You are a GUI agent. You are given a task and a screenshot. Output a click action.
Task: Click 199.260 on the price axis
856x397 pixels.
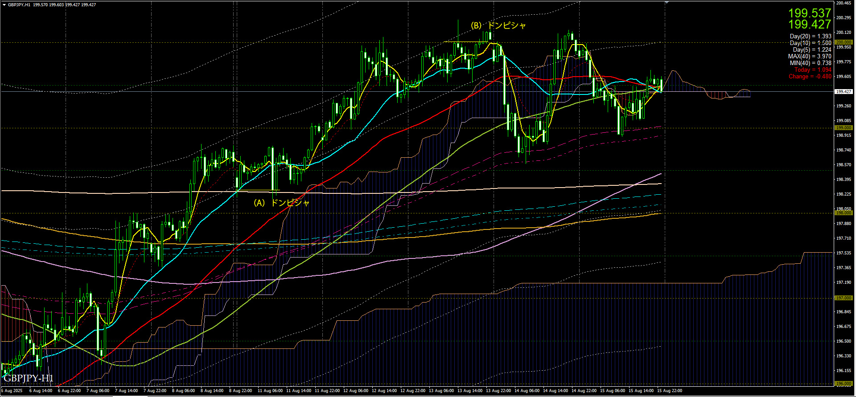[x=844, y=106]
